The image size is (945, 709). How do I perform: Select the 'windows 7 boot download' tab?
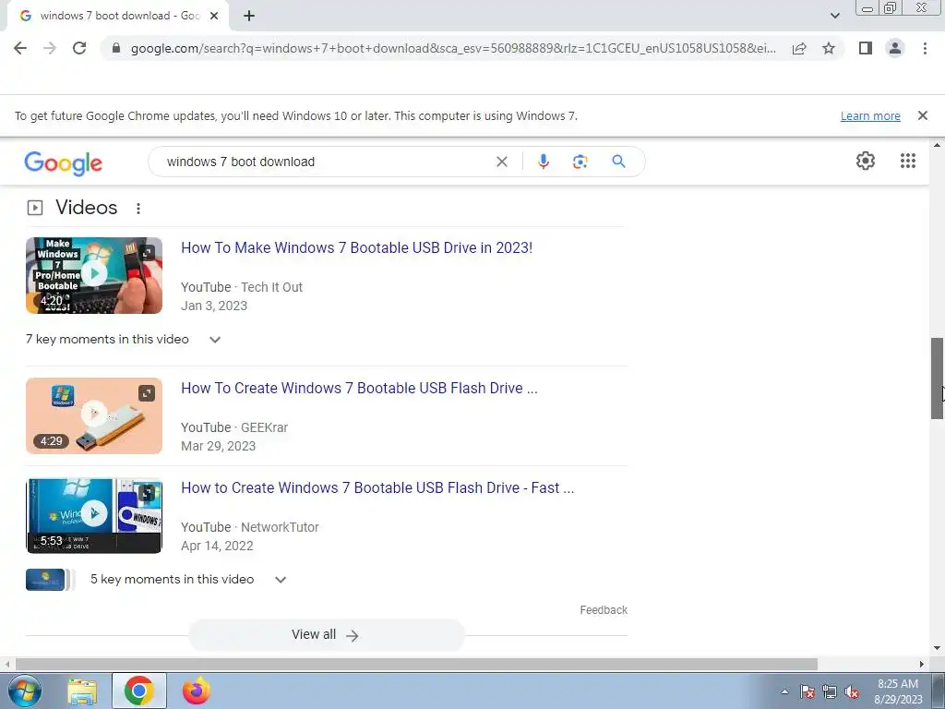coord(118,16)
